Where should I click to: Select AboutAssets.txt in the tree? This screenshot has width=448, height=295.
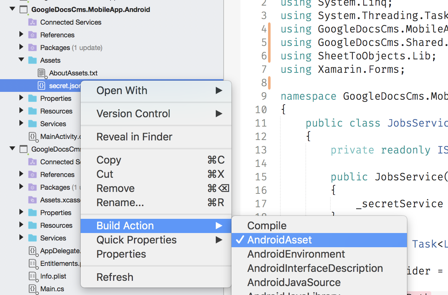(74, 73)
